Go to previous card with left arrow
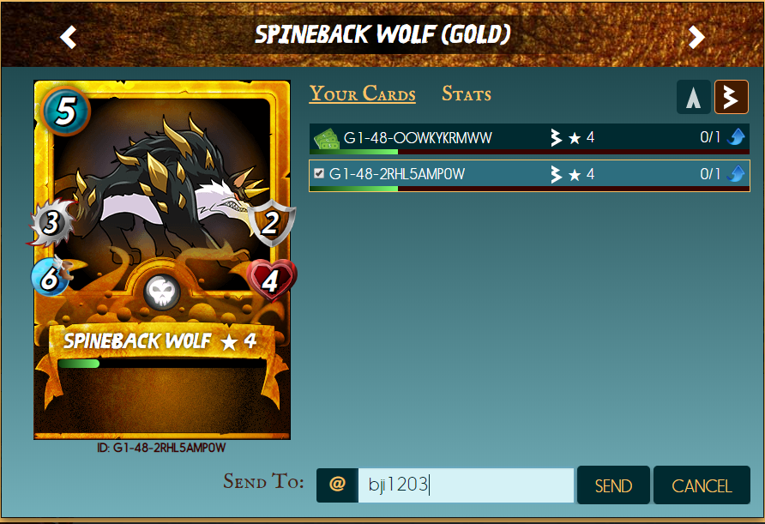Screen dimensions: 765x524 (69, 37)
